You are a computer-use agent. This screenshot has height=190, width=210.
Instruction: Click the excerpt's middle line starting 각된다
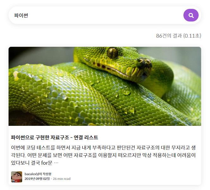[x=103, y=155]
